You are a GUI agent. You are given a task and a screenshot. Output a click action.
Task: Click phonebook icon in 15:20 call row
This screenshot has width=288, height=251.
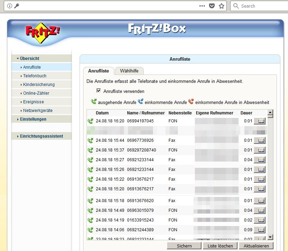260,189
